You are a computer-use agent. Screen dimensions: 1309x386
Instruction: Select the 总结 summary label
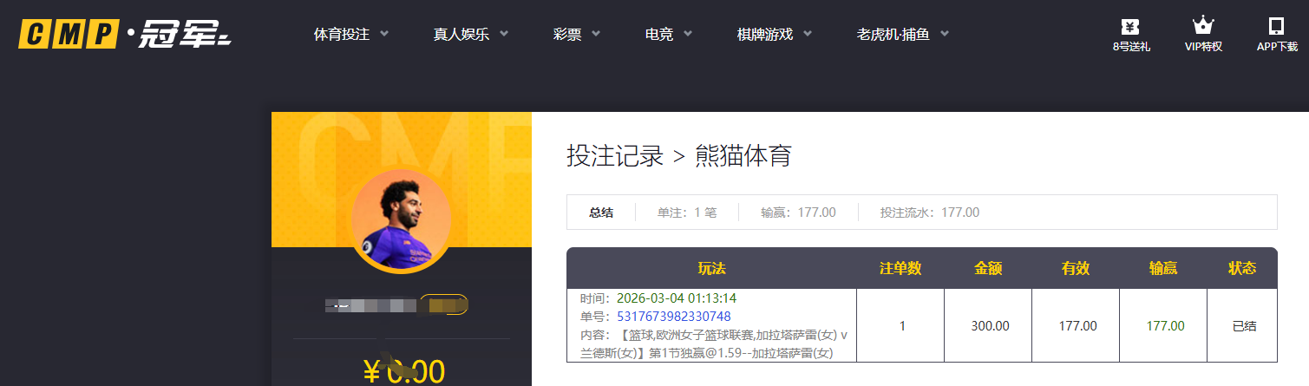601,213
